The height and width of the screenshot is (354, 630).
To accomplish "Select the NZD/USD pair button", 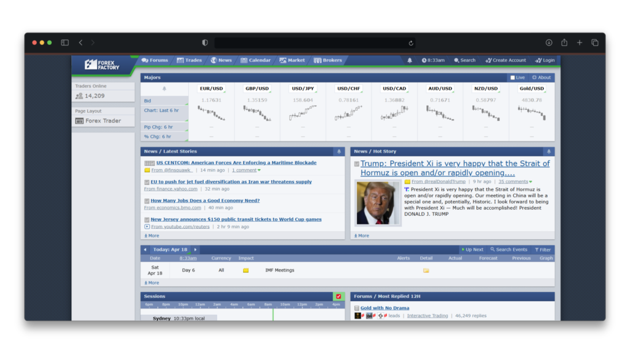I will 486,88.
